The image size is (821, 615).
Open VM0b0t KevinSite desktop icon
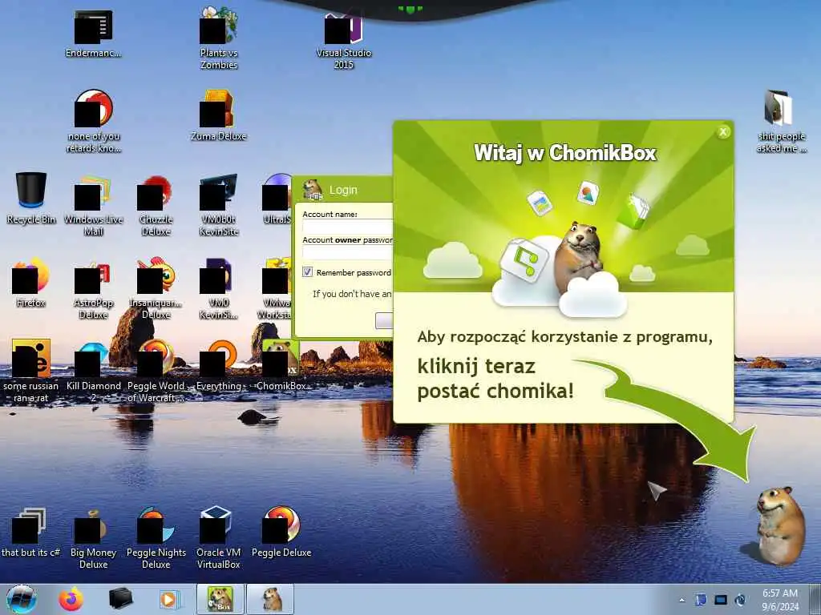[218, 205]
